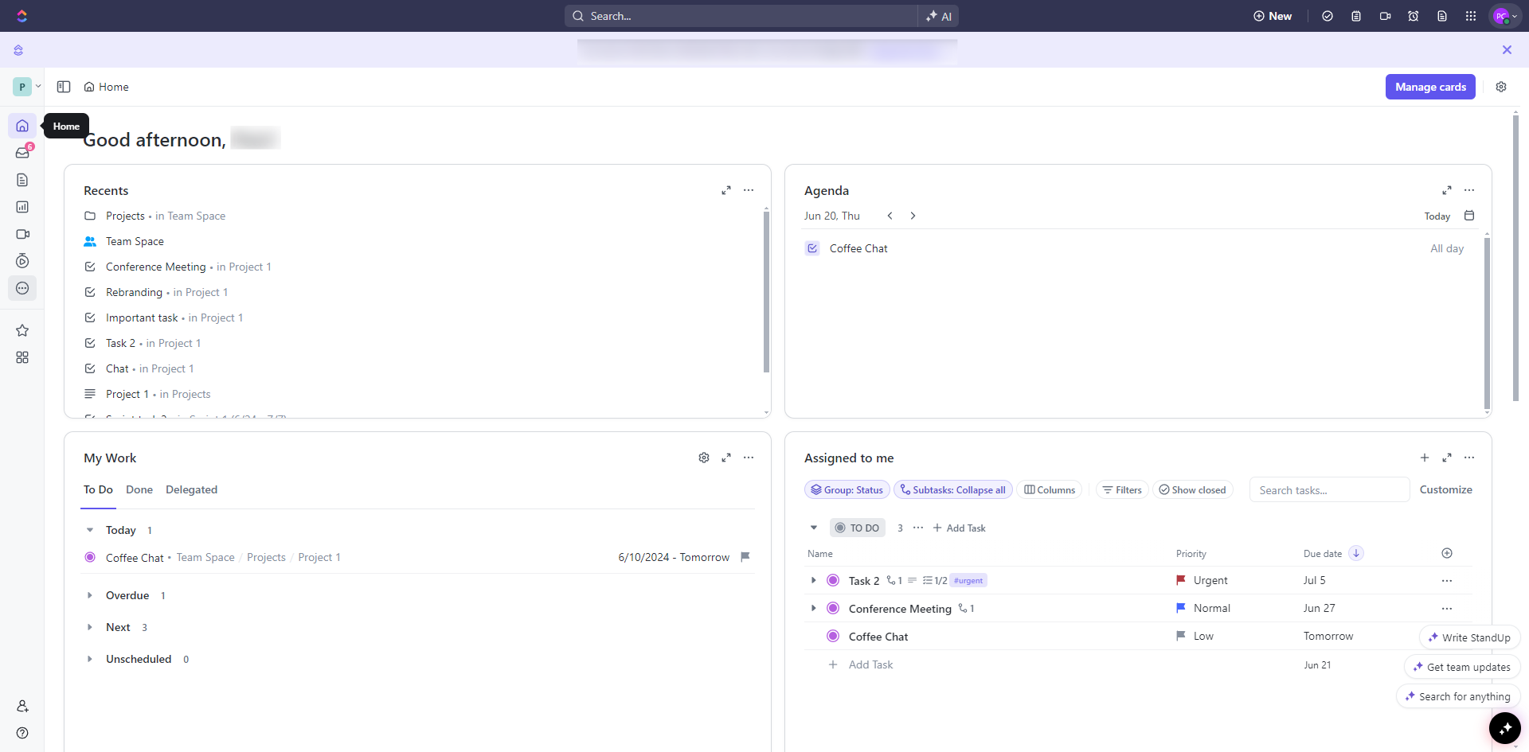The image size is (1529, 752).
Task: Toggle the Due date sort arrow
Action: (1356, 553)
